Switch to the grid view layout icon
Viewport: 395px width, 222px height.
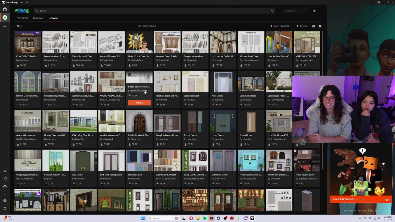click(x=320, y=26)
